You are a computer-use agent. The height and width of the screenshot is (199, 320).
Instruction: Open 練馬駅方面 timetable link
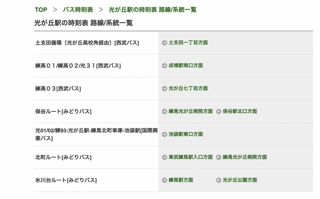point(181,180)
